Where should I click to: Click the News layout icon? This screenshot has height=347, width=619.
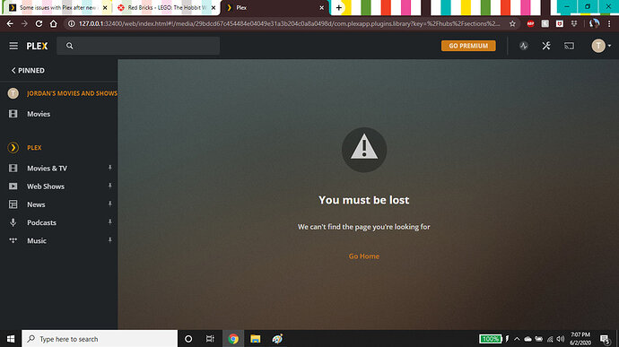pos(13,204)
